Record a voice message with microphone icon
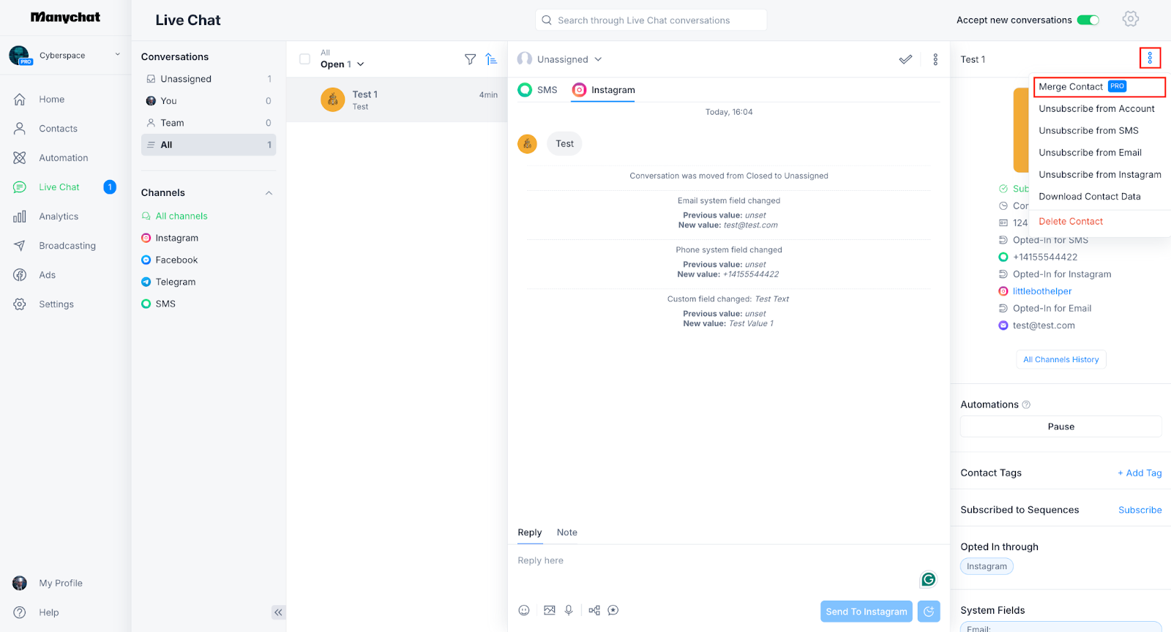The image size is (1171, 632). coord(569,610)
